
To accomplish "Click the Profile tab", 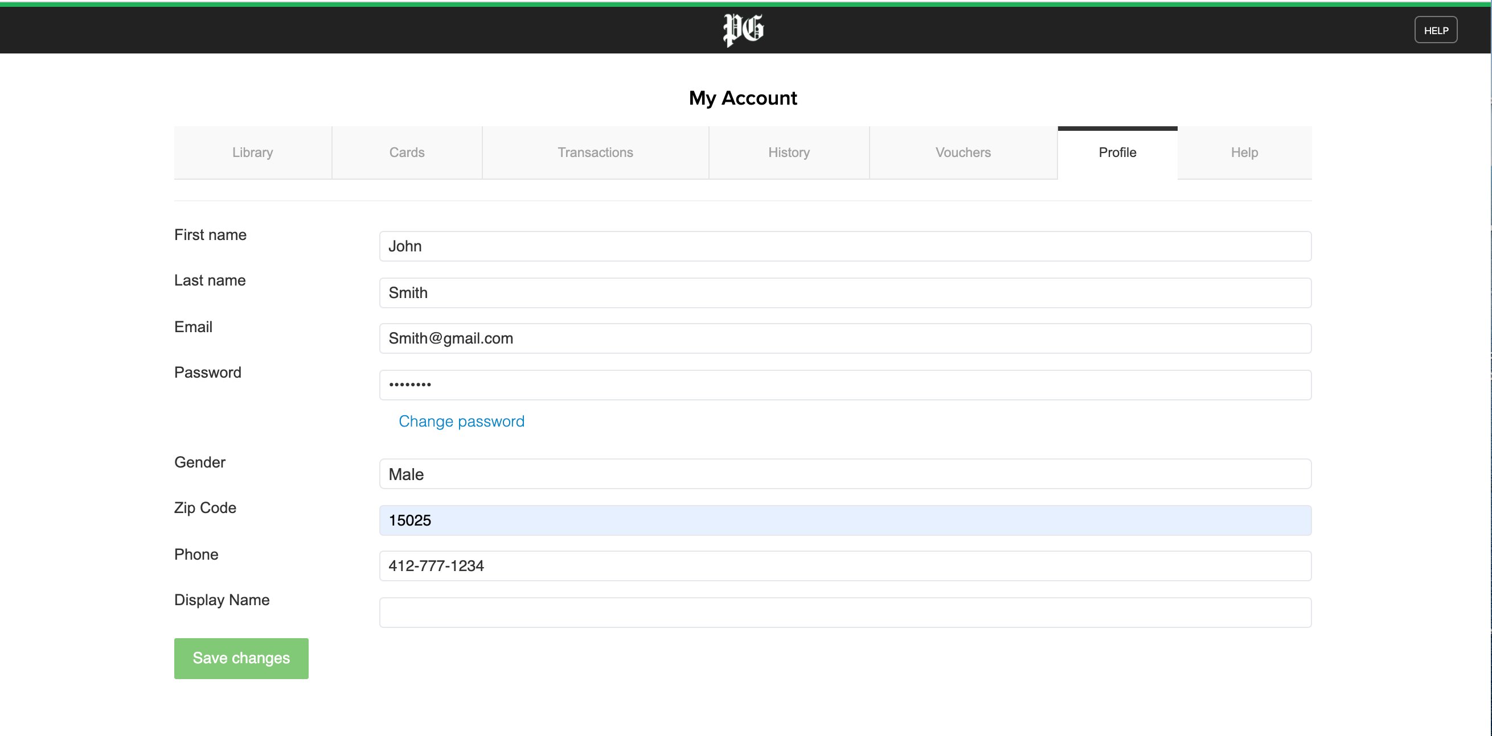I will [1117, 153].
